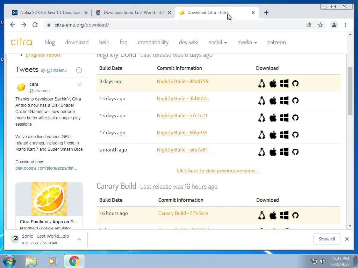Open Chrome profile avatar menu
Viewport: 358px width, 268px height.
(x=334, y=25)
